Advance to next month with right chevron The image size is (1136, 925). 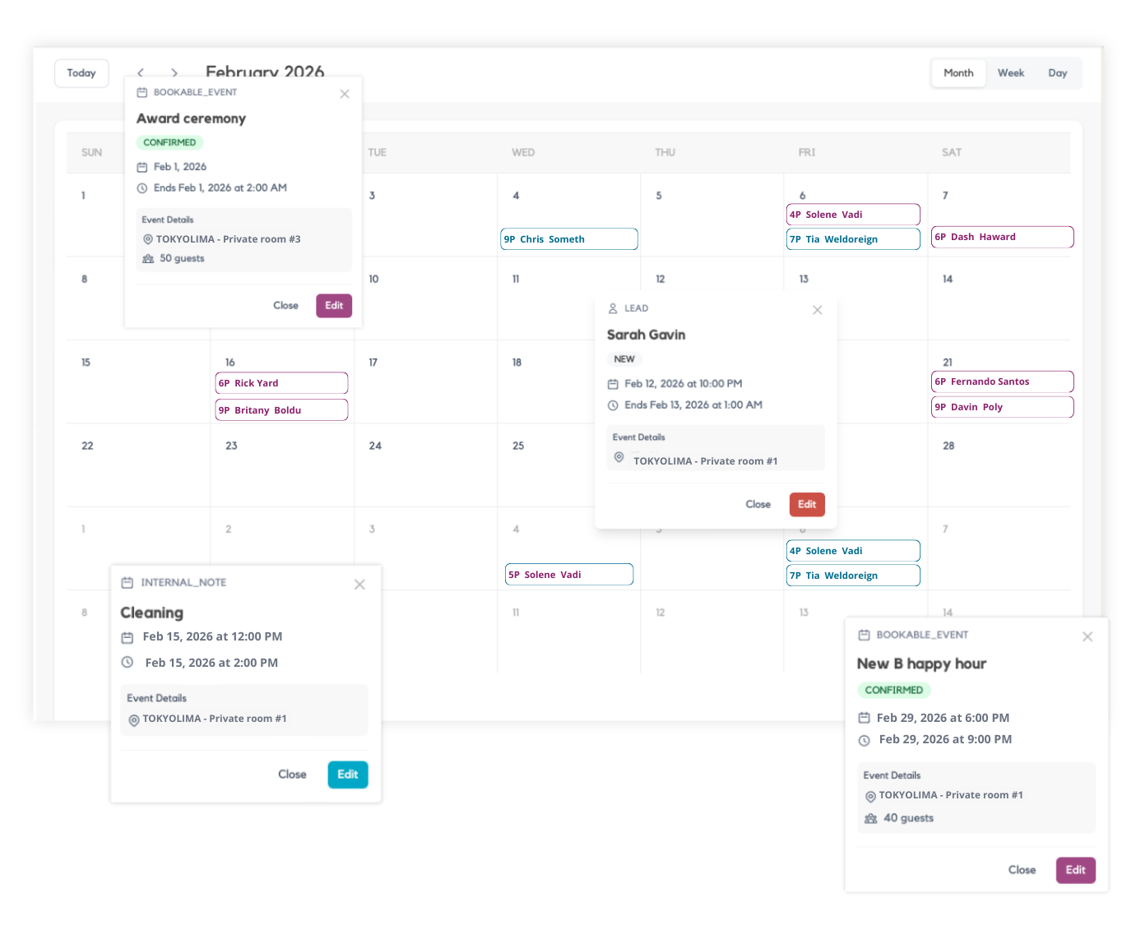tap(174, 73)
